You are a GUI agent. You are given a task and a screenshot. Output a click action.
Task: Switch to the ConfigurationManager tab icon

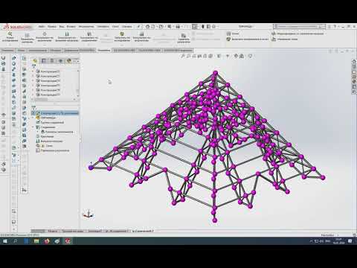coord(52,61)
